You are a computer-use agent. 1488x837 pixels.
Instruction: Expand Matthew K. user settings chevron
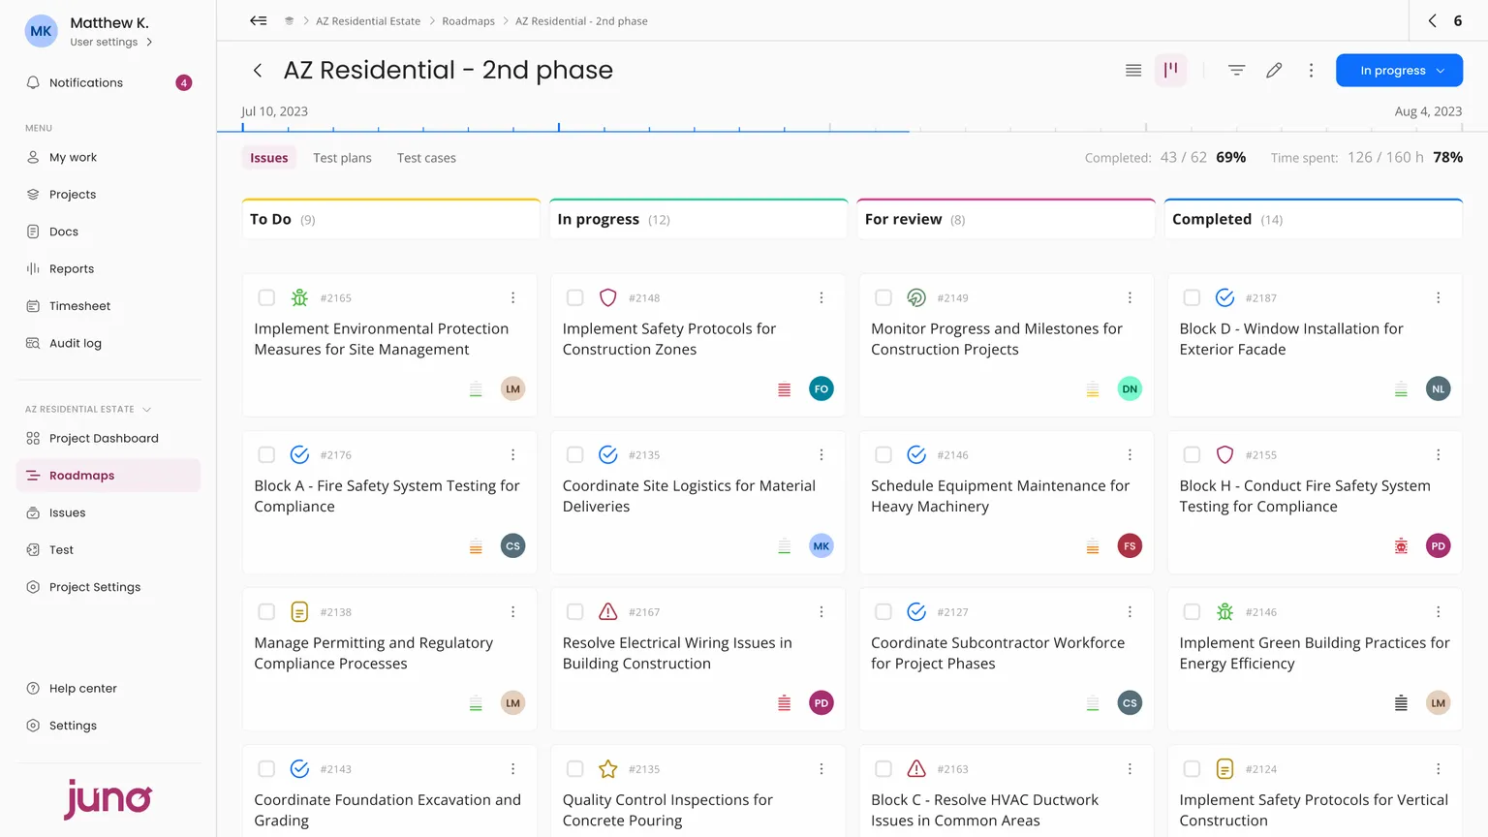coord(149,43)
